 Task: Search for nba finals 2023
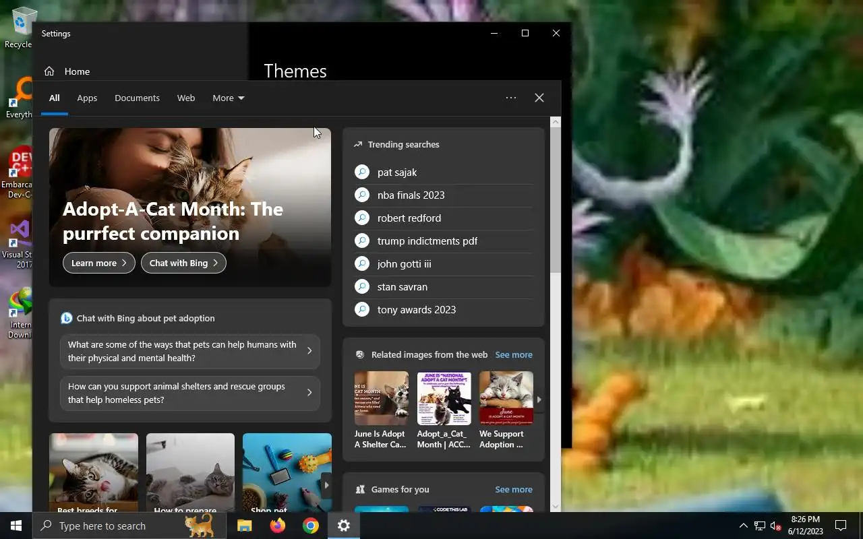(x=411, y=195)
